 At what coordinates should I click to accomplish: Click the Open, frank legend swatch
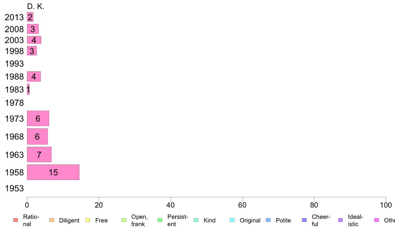coord(124,220)
